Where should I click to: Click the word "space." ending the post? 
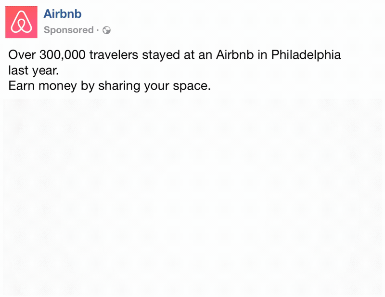(x=192, y=86)
